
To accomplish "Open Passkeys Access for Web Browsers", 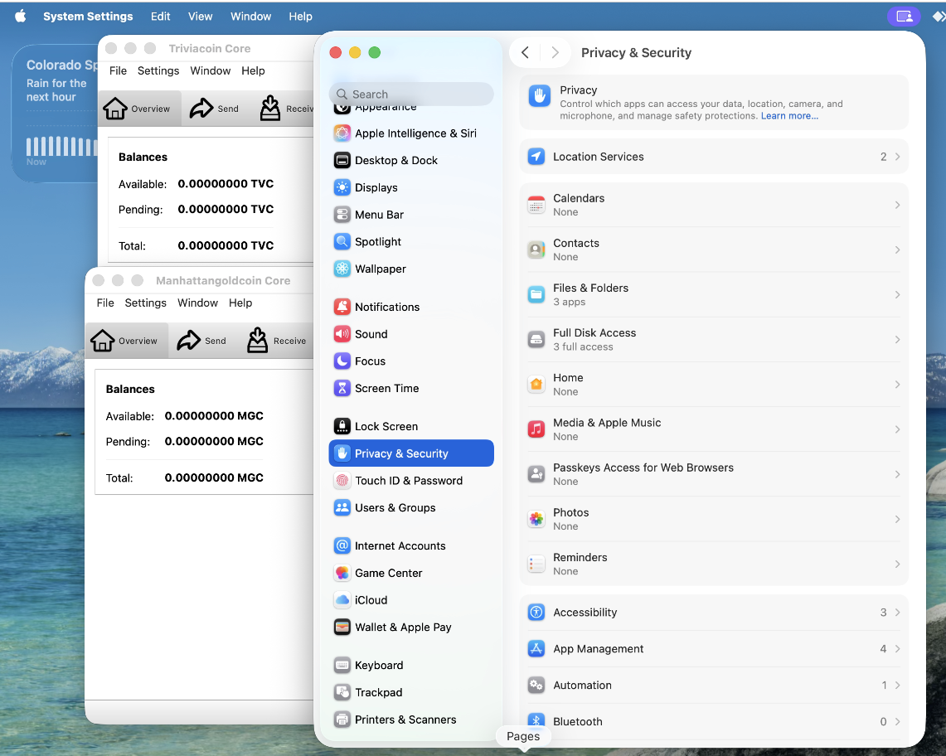I will click(x=714, y=474).
